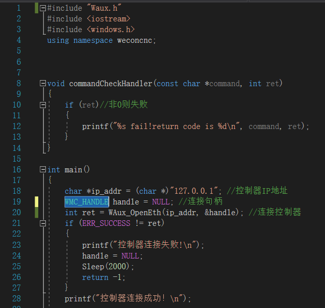Click the green change marker on line 20
Screen dimensions: 325x308
[36, 212]
